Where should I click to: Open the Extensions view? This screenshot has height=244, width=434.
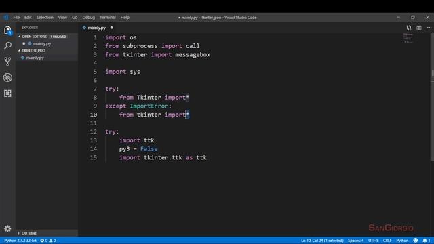tap(7, 94)
